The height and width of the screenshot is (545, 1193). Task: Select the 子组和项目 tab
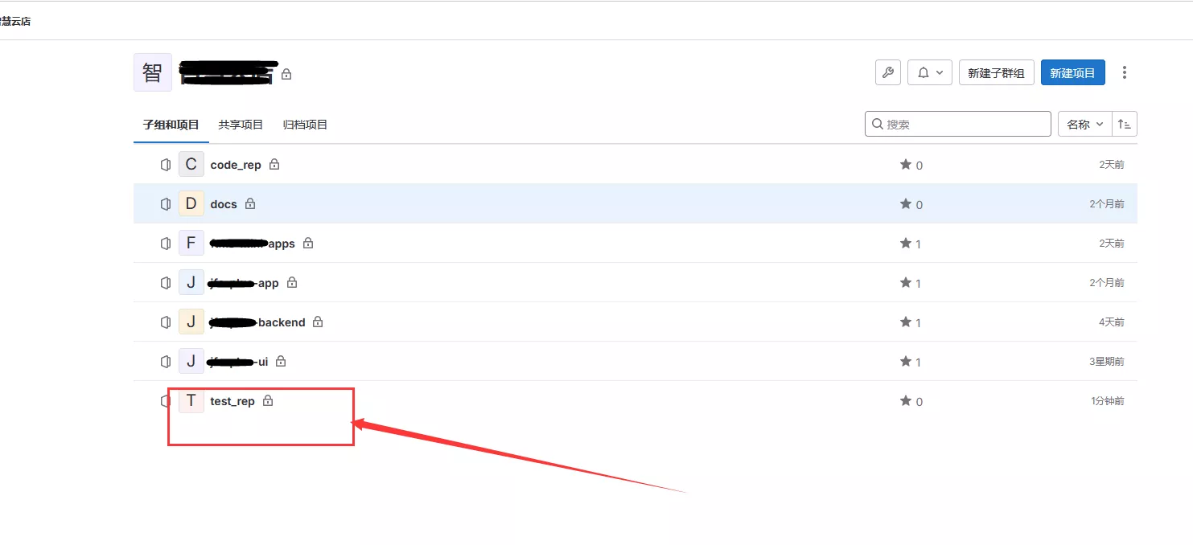171,125
